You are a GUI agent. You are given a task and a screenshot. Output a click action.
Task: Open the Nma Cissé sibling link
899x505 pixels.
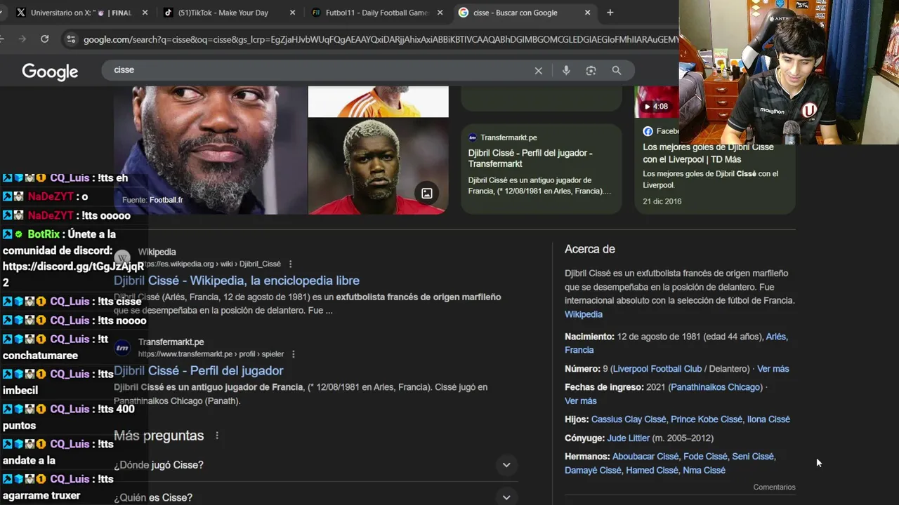click(x=704, y=471)
